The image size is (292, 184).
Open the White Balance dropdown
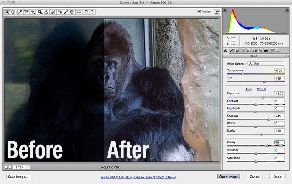pos(266,63)
